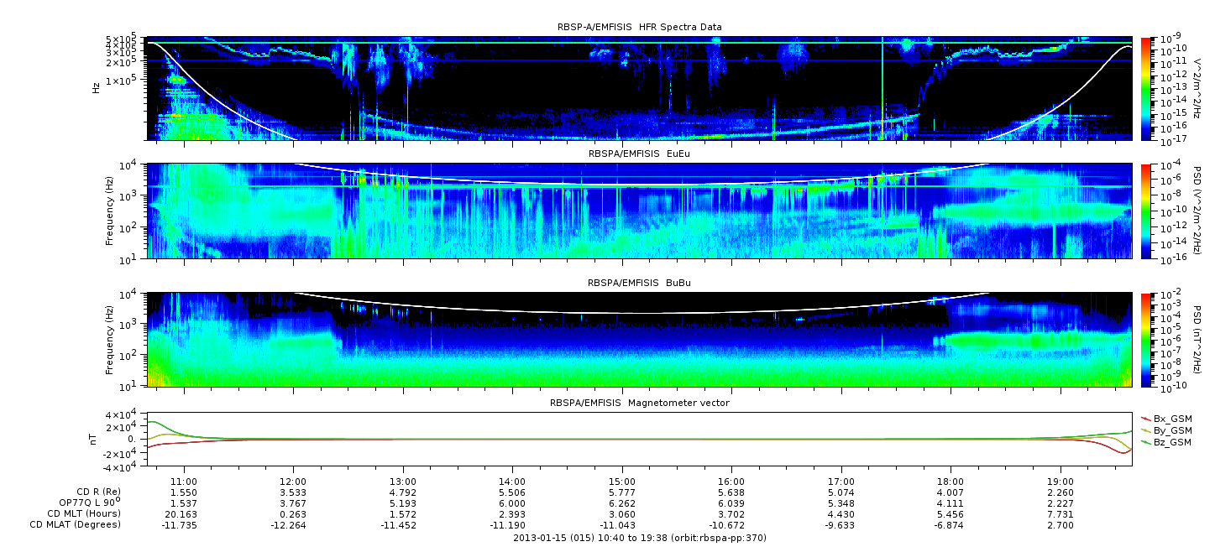The width and height of the screenshot is (1215, 552).
Task: Click the EuEu PSD color bar
Action: 1146,211
